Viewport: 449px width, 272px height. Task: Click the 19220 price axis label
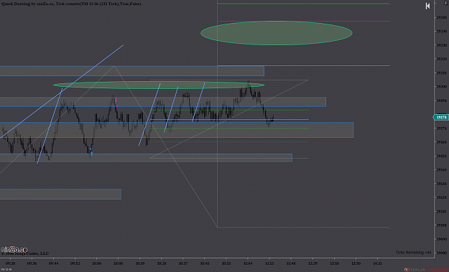click(442, 59)
